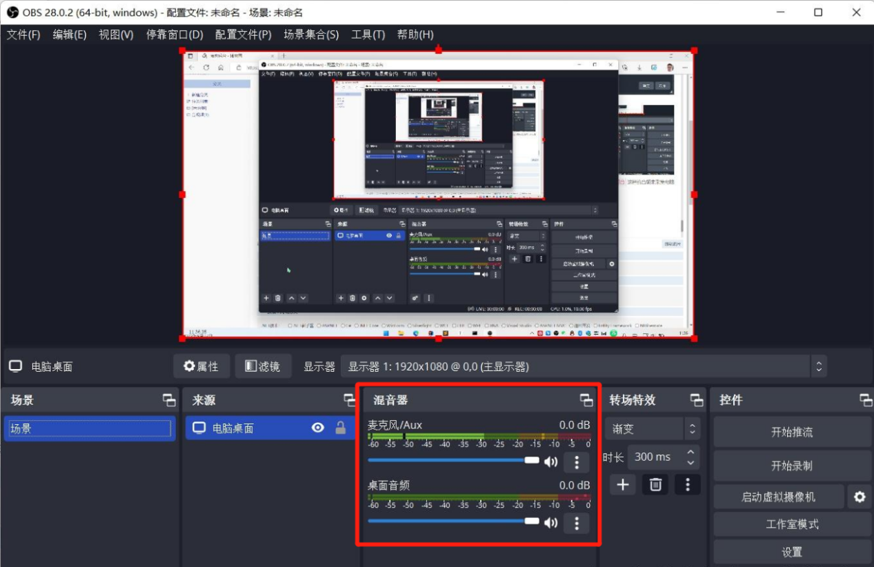The width and height of the screenshot is (874, 567).
Task: Open virtual camera settings gear icon
Action: pos(859,497)
